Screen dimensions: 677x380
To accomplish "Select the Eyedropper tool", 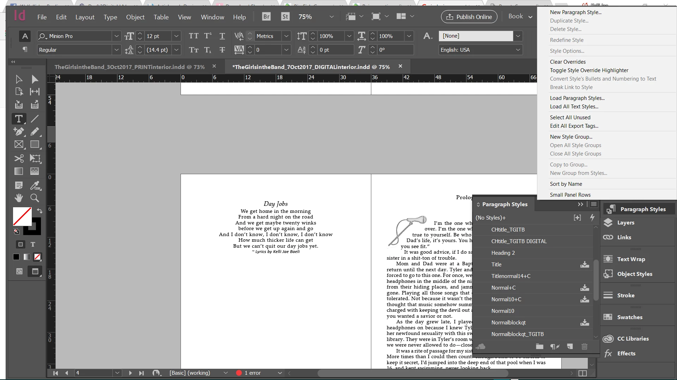I will pos(35,185).
